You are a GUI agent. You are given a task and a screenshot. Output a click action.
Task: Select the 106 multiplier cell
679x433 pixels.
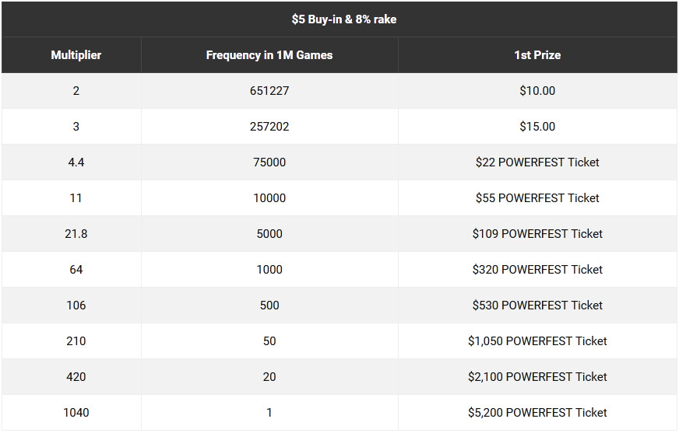tap(76, 306)
